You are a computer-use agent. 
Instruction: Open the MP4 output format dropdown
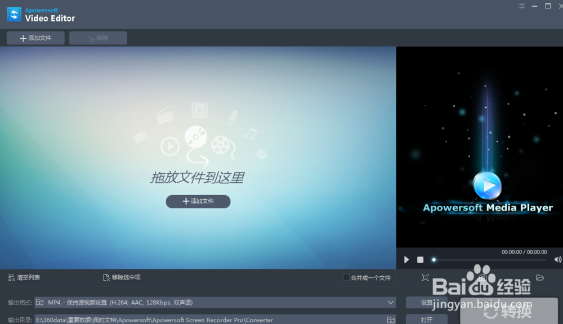[x=390, y=302]
